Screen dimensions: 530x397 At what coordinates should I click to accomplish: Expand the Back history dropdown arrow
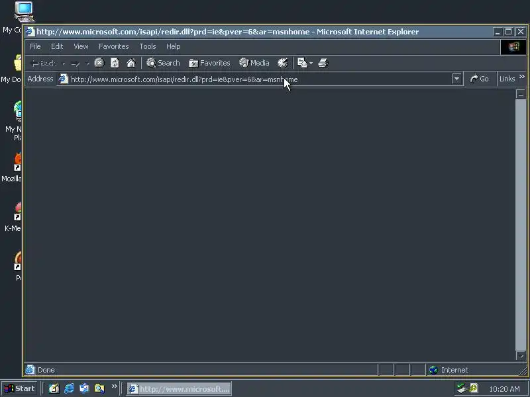coord(64,63)
